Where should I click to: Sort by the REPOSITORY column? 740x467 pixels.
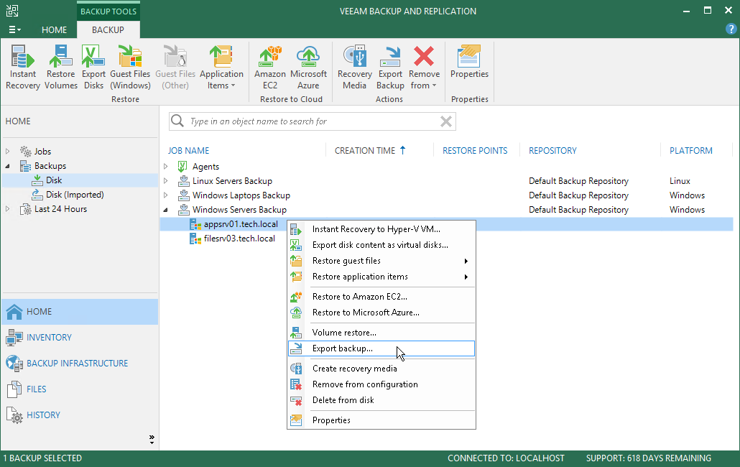point(552,150)
